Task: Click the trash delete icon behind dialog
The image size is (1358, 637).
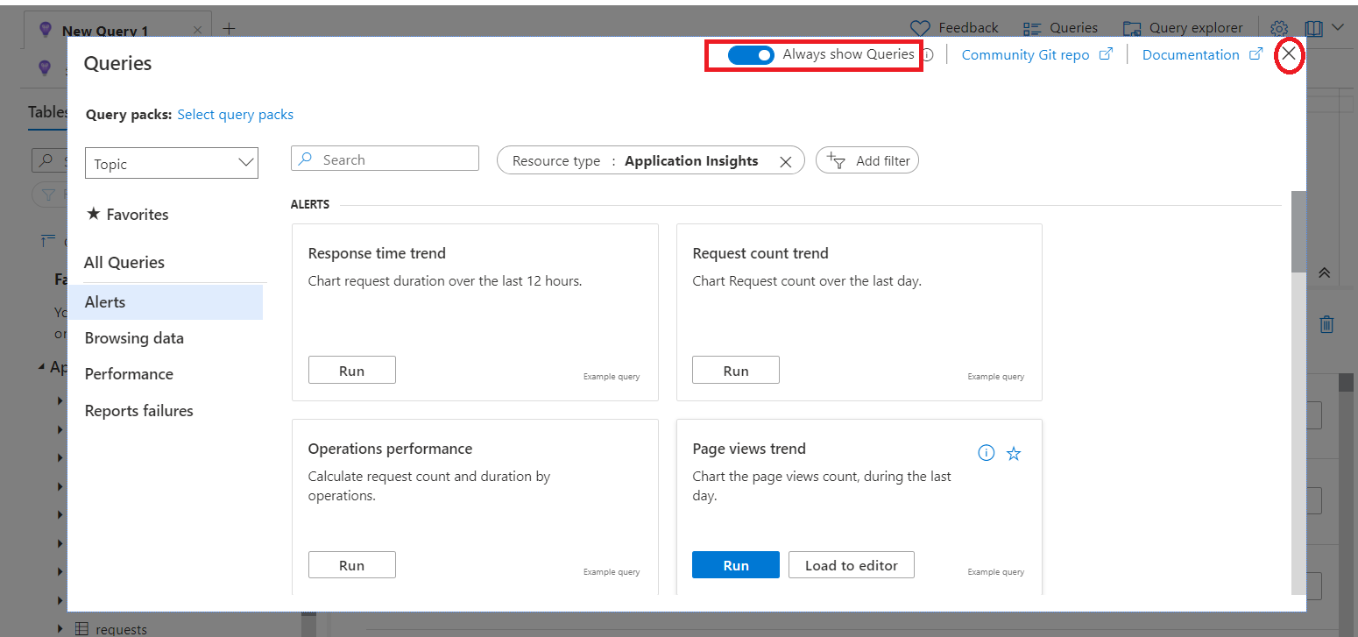Action: point(1326,324)
